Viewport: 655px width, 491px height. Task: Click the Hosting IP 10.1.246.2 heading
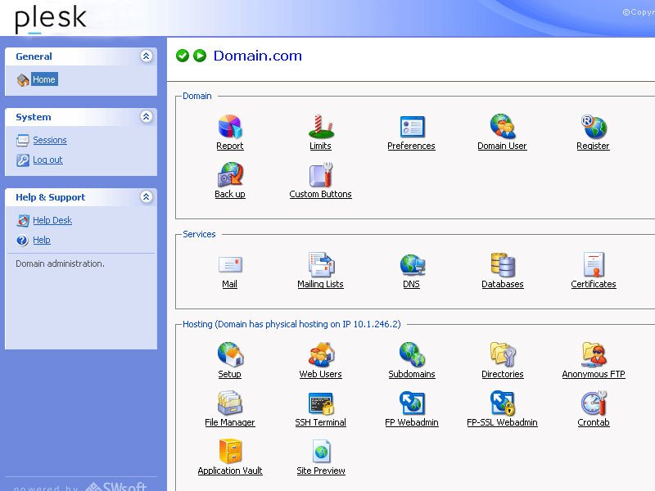291,324
